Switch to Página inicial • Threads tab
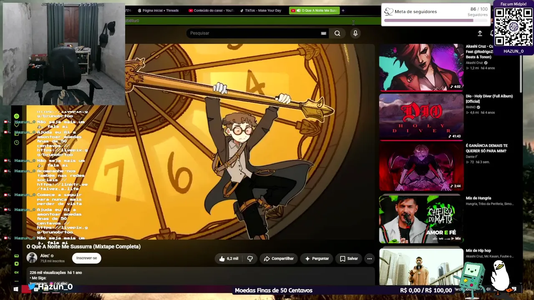 coord(158,10)
